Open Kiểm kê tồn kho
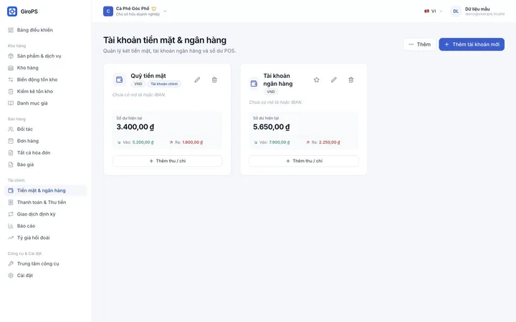516x322 pixels. [x=45, y=92]
